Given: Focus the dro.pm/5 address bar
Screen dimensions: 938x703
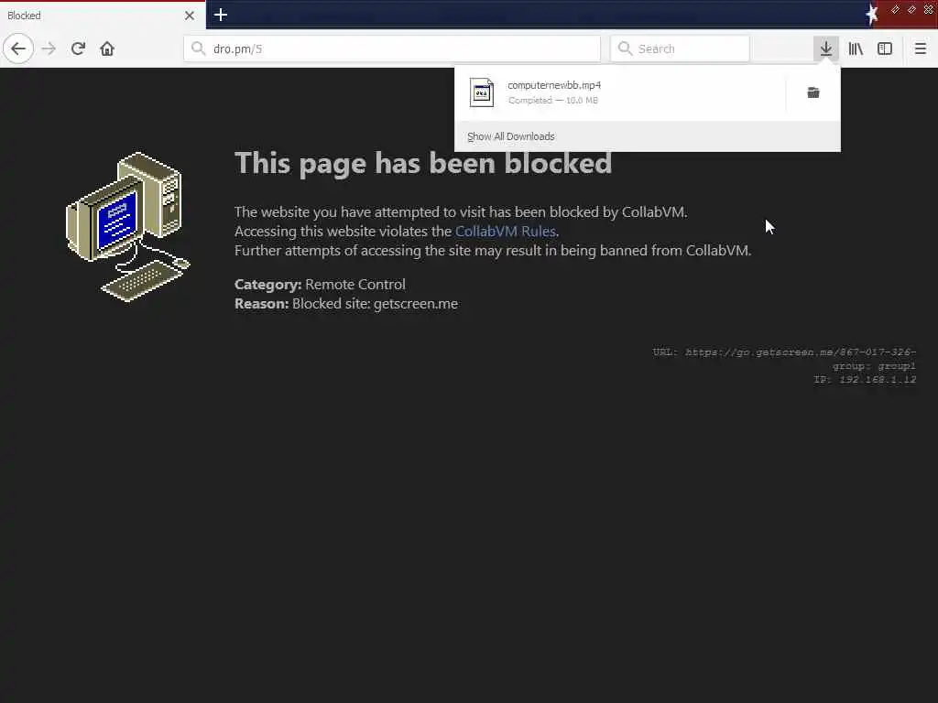Looking at the screenshot, I should (392, 49).
